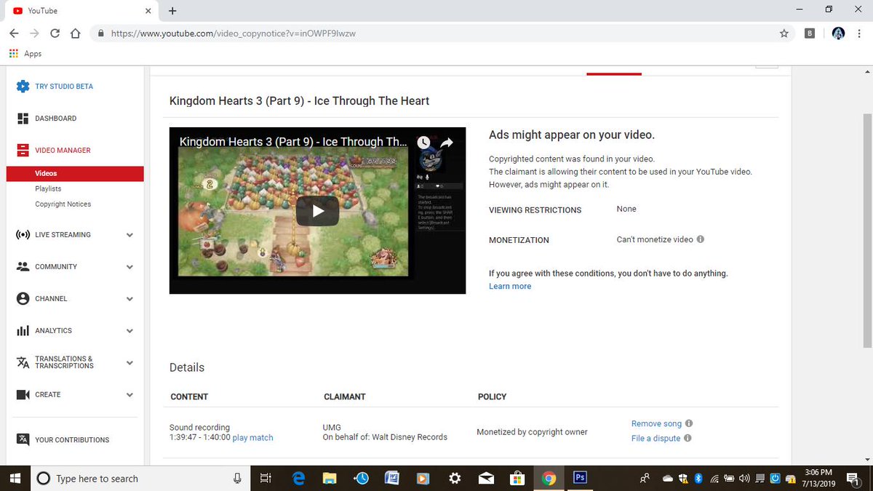Click the browser Home button
Image resolution: width=873 pixels, height=491 pixels.
(74, 33)
